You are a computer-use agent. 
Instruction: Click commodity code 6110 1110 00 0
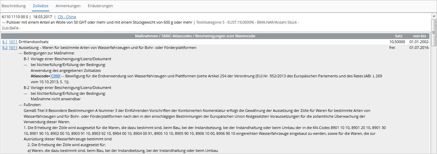click(15, 17)
